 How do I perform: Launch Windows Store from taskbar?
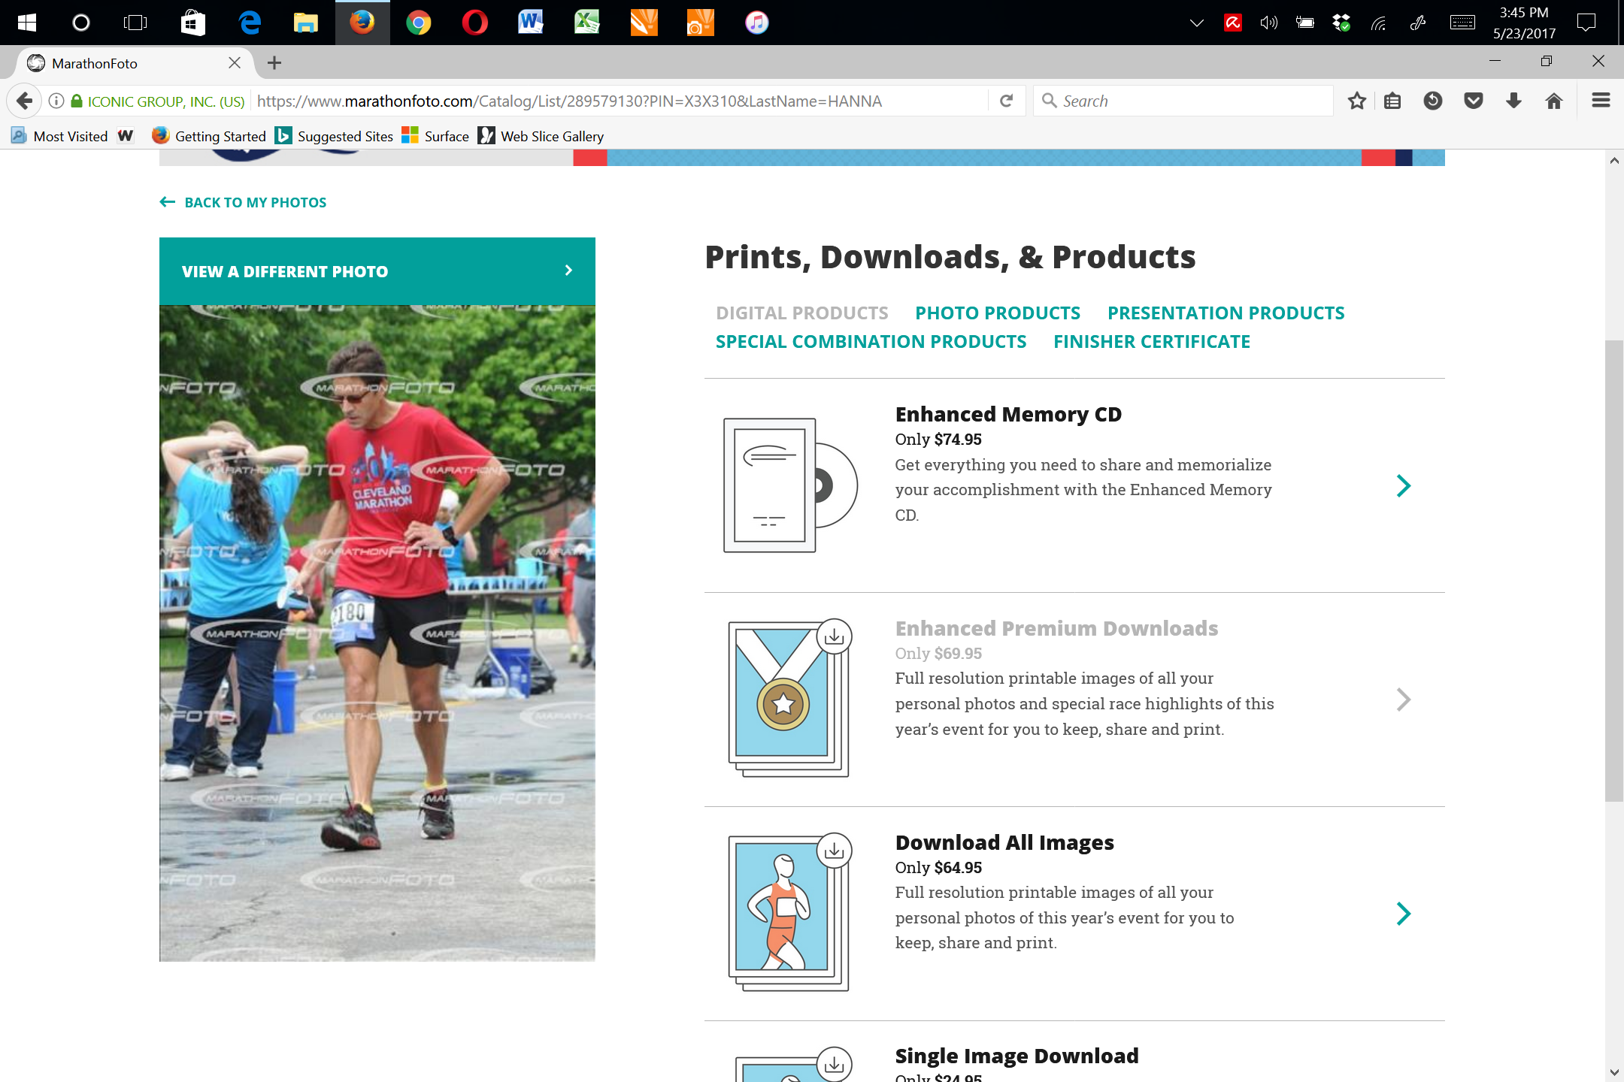(192, 23)
